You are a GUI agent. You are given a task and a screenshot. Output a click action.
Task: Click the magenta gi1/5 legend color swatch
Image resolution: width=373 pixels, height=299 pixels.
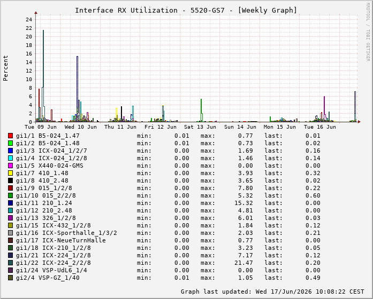tap(10, 166)
